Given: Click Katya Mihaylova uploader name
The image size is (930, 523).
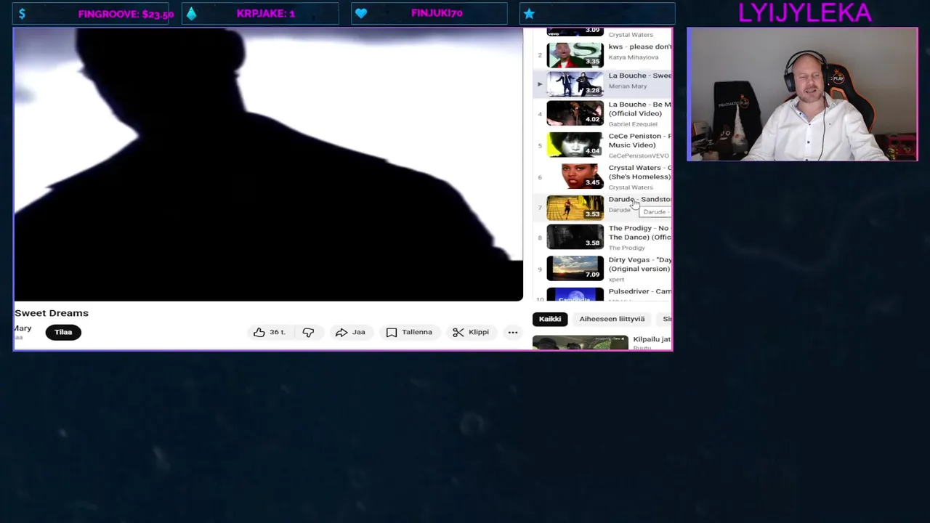Looking at the screenshot, I should [x=634, y=57].
